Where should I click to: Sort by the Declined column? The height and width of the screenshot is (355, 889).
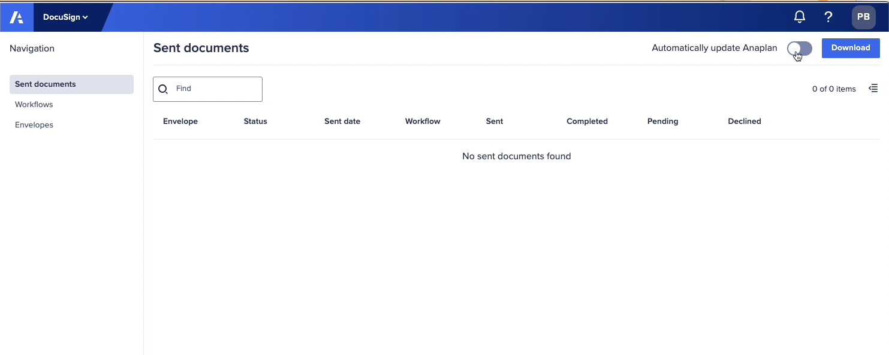coord(745,121)
